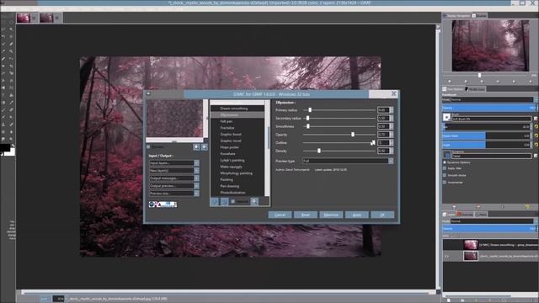
Task: Switch to second image tab thumbnail
Action: [46, 18]
